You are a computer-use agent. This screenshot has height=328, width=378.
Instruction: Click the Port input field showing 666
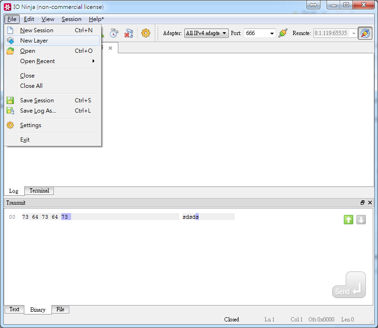pyautogui.click(x=256, y=33)
